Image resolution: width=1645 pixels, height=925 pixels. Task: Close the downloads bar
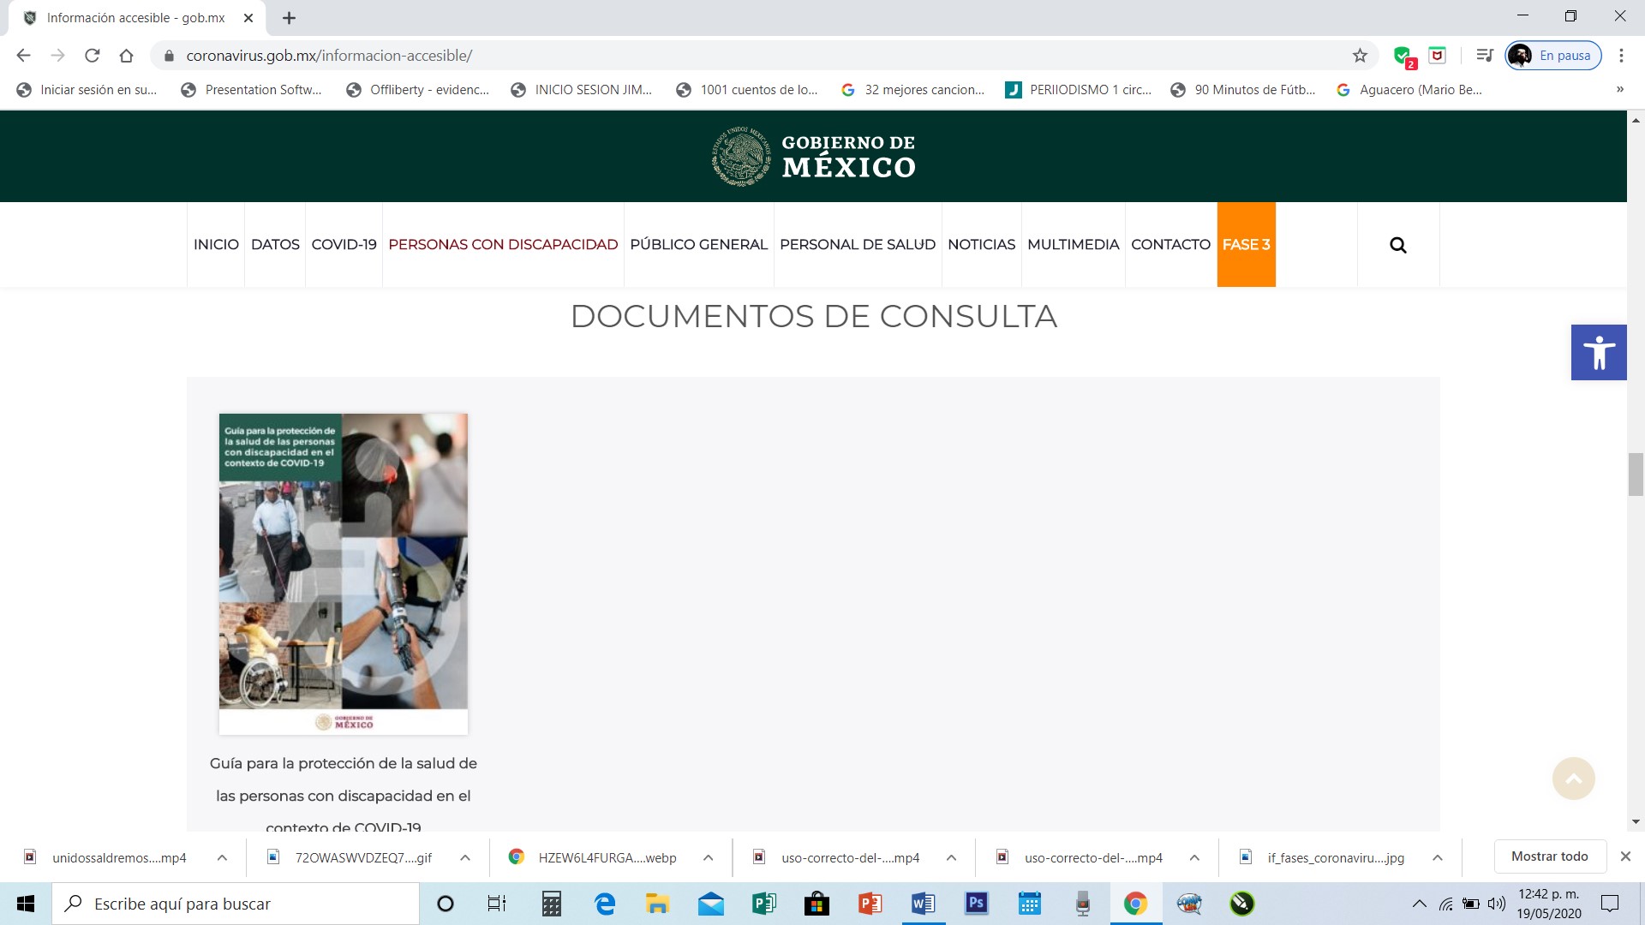pos(1625,856)
